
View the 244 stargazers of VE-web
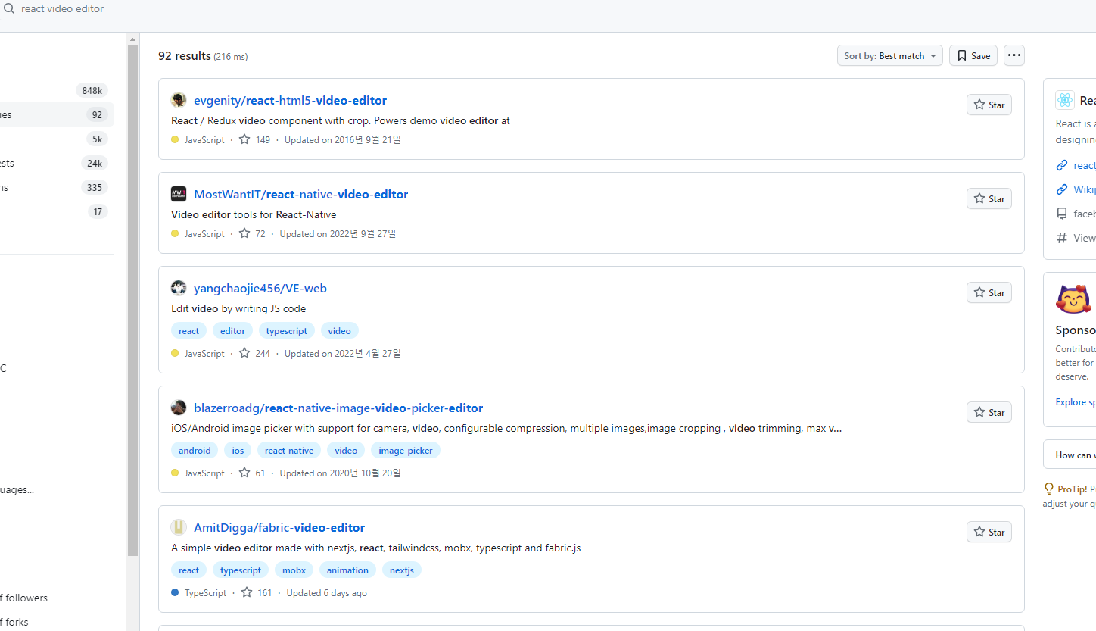point(254,354)
